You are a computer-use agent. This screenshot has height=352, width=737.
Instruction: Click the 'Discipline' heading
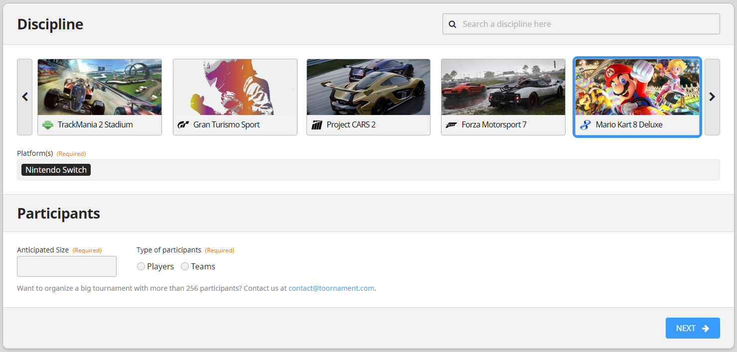click(50, 24)
